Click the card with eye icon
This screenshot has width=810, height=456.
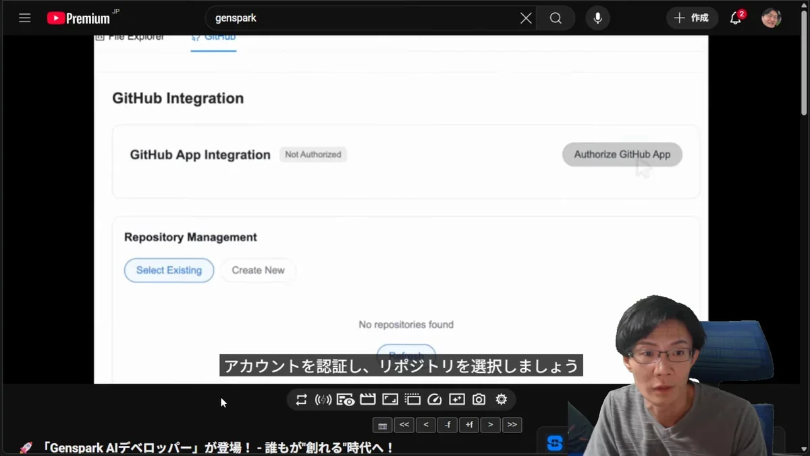(x=346, y=400)
